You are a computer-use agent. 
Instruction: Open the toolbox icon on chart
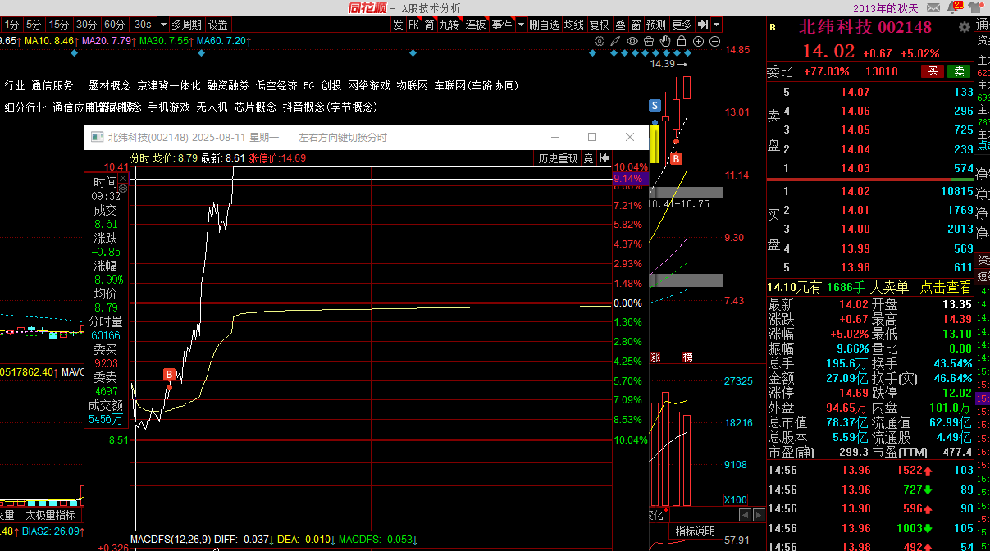point(649,41)
